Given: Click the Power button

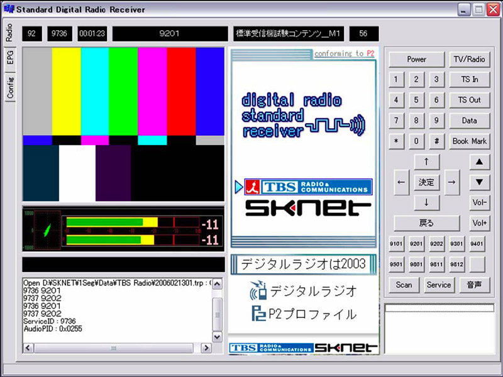Looking at the screenshot, I should pyautogui.click(x=416, y=59).
